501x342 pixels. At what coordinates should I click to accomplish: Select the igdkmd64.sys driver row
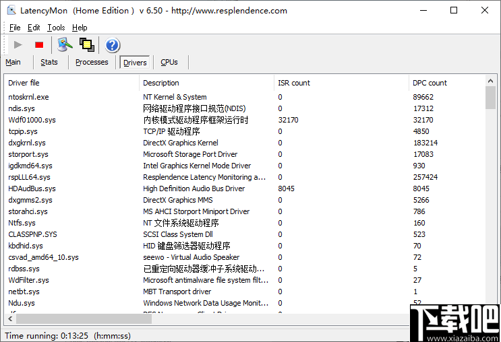point(245,166)
